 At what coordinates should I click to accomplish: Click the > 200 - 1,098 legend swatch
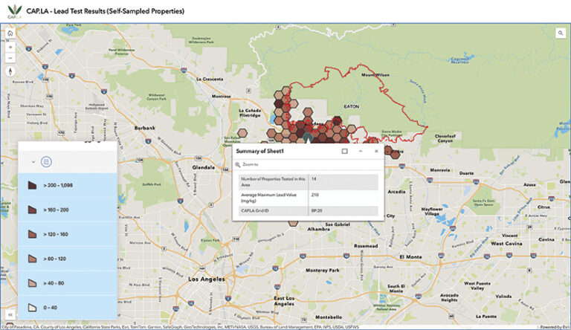32,185
